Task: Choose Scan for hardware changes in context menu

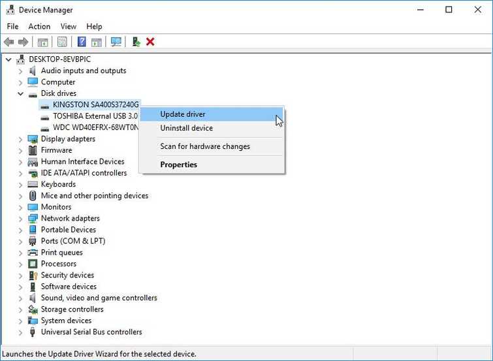Action: [x=212, y=146]
